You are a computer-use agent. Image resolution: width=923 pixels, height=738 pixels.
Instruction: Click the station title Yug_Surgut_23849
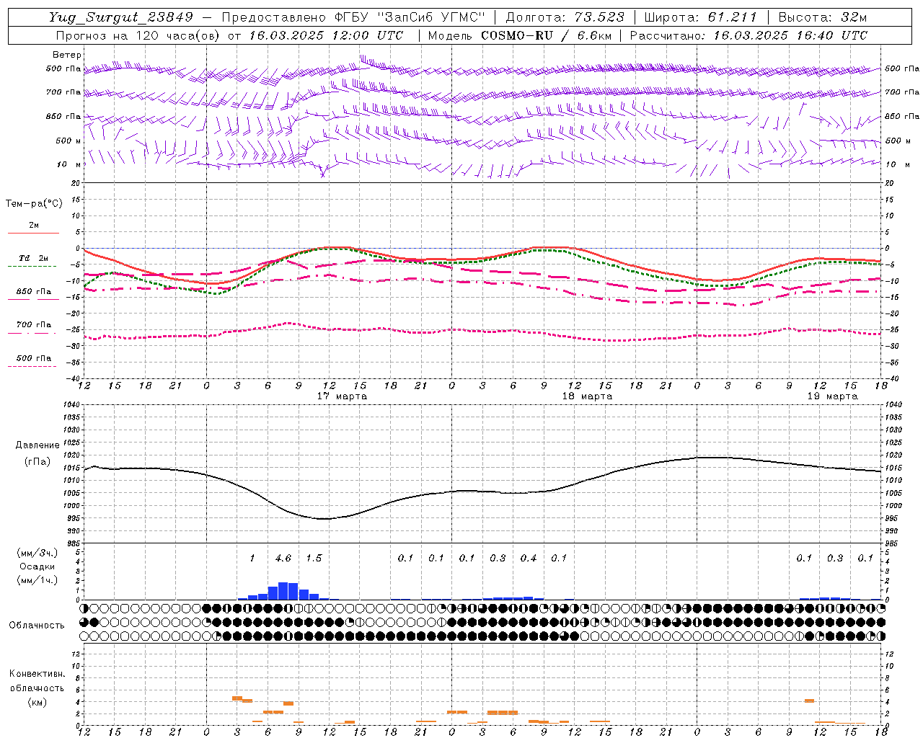click(121, 17)
